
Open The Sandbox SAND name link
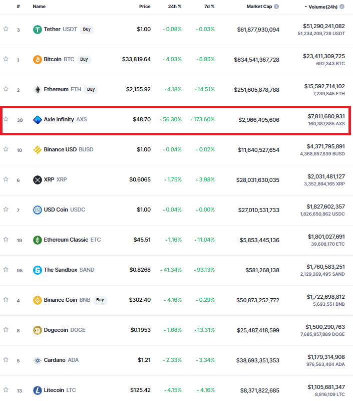pyautogui.click(x=69, y=270)
